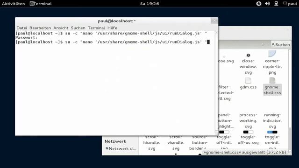This screenshot has width=299, height=168.
Task: Click the Netzwerk sidebar heading
Action: pos(115,141)
